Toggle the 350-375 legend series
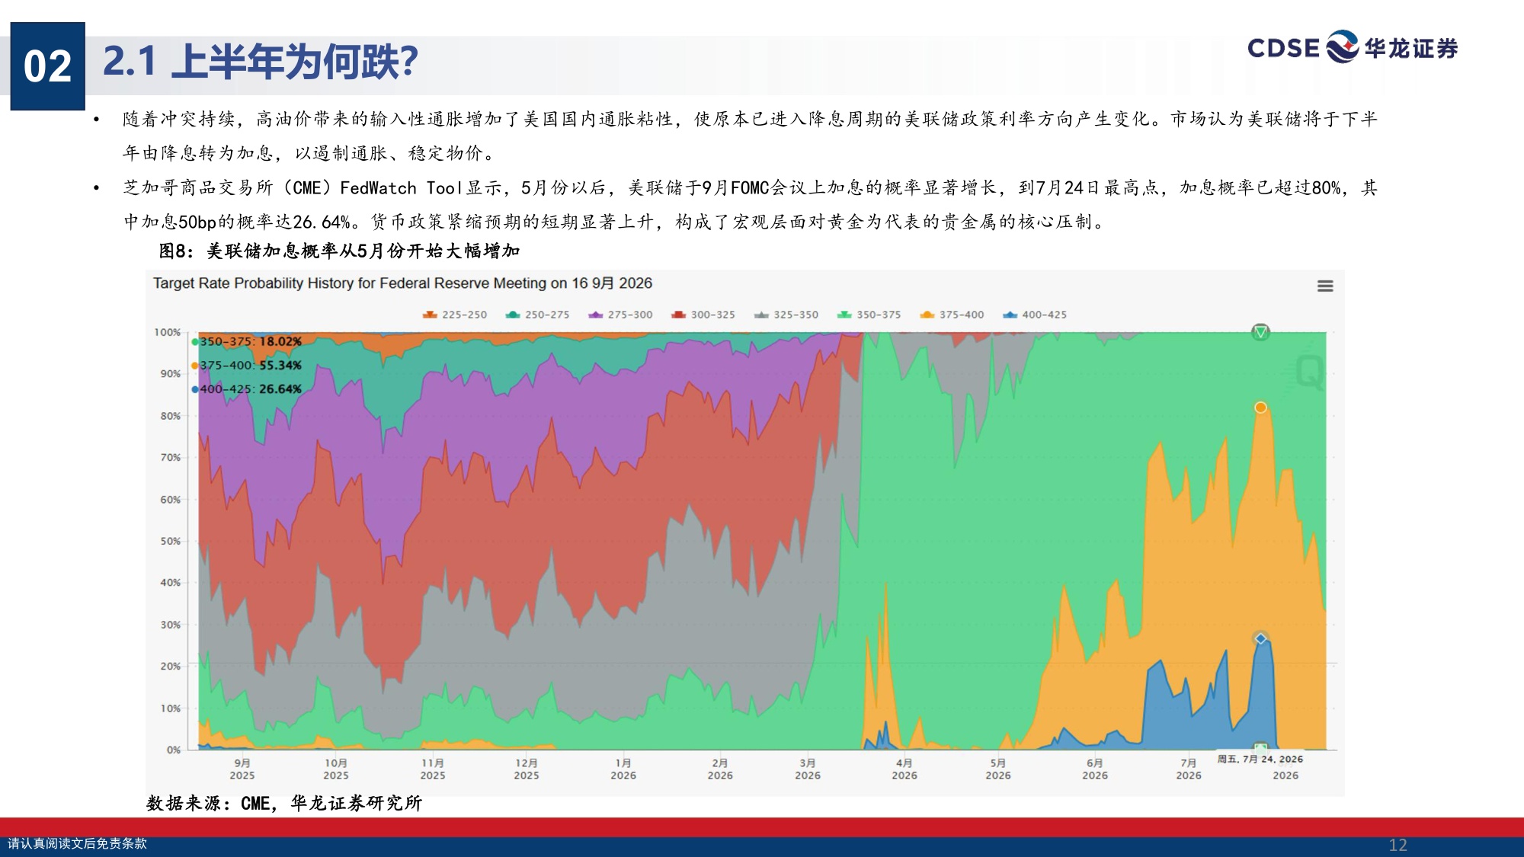This screenshot has height=857, width=1524. tap(869, 315)
